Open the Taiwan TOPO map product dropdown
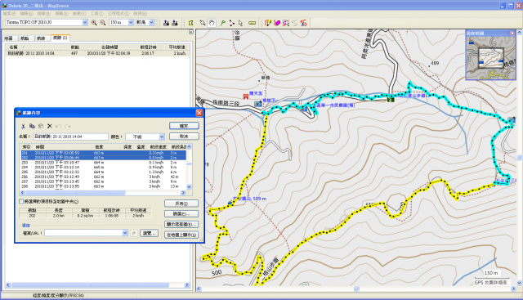Image resolution: width=523 pixels, height=300 pixels. (x=85, y=22)
